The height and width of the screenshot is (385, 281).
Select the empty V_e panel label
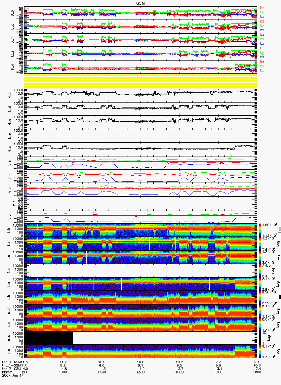14,203
